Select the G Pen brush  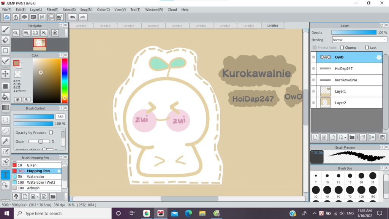coord(37,165)
